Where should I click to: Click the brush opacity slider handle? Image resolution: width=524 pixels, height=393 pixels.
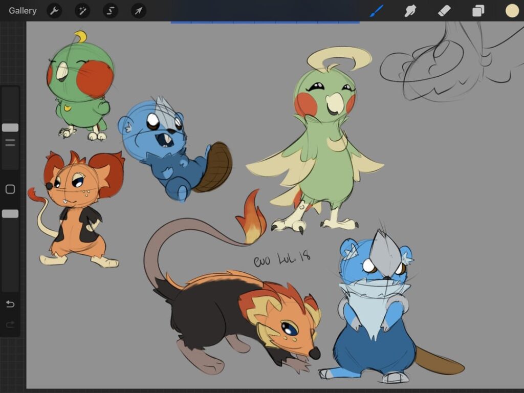(10, 214)
